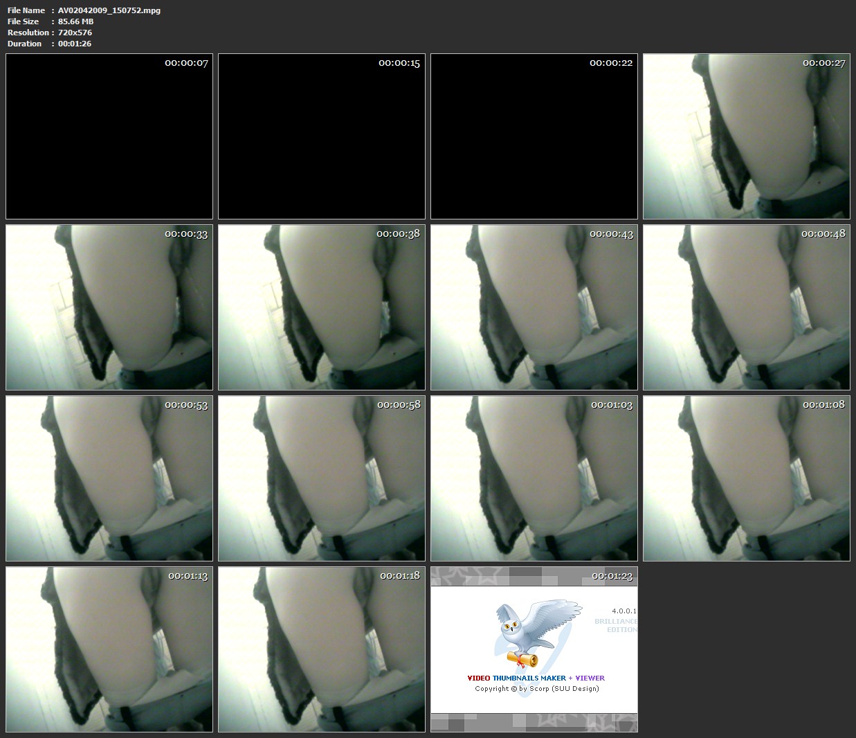
Task: Choose the thumbnail at 00:01:18
Action: (322, 649)
